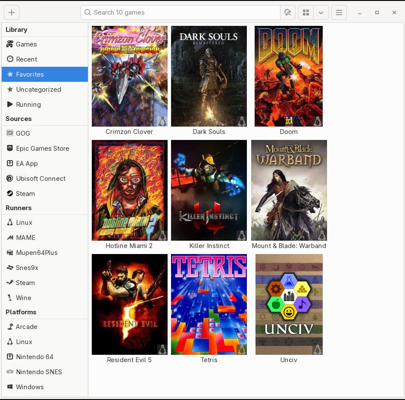
Task: Click the Resident Evil 5 title label
Action: tap(129, 360)
